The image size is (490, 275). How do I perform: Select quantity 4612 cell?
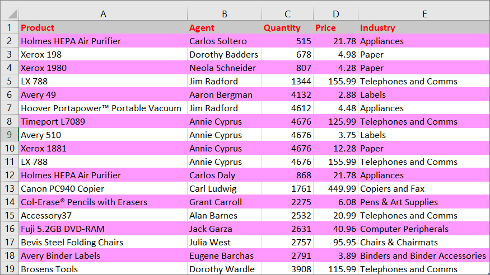(x=287, y=108)
